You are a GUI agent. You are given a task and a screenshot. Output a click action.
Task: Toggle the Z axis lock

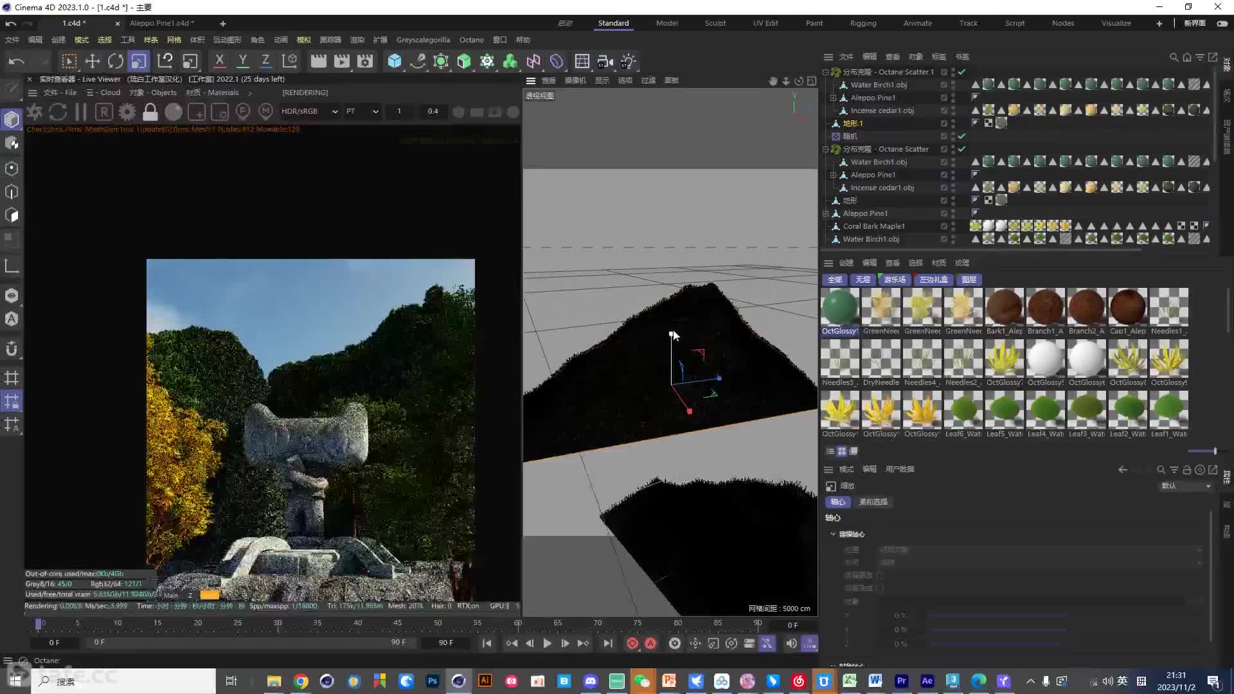coord(265,61)
